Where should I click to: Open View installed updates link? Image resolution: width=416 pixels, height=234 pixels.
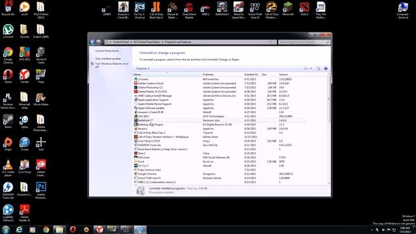click(108, 58)
